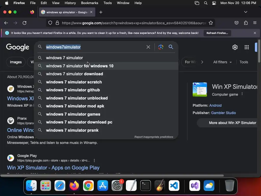This screenshot has height=196, width=261.
Task: Open the App Store from the Dock
Action: pos(103,186)
